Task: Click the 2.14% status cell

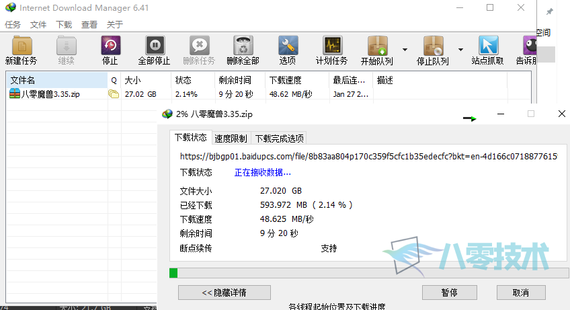Action: tap(186, 94)
